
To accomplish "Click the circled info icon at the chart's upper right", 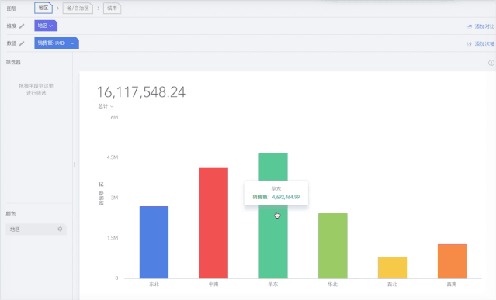I will 491,63.
